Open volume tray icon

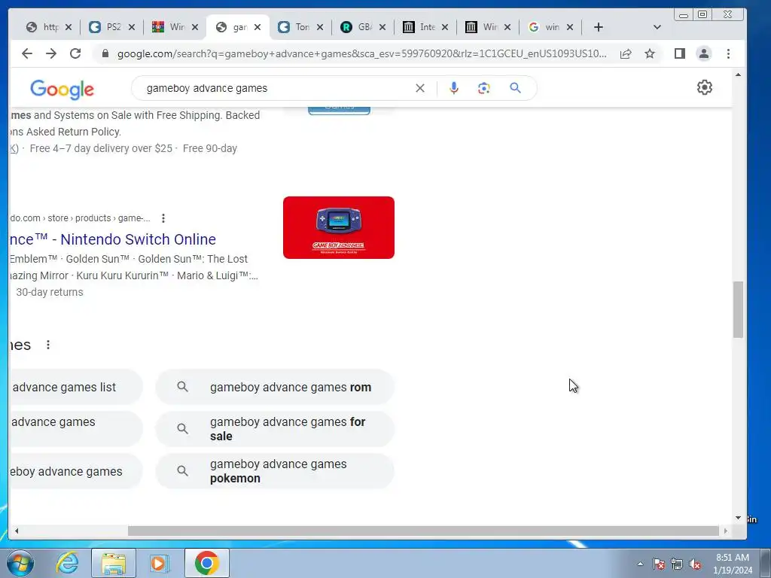point(695,564)
